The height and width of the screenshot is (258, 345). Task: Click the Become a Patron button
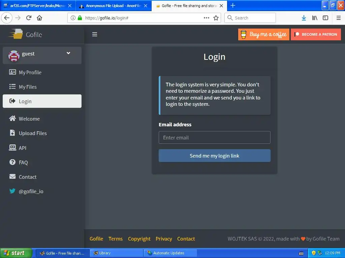(x=316, y=34)
